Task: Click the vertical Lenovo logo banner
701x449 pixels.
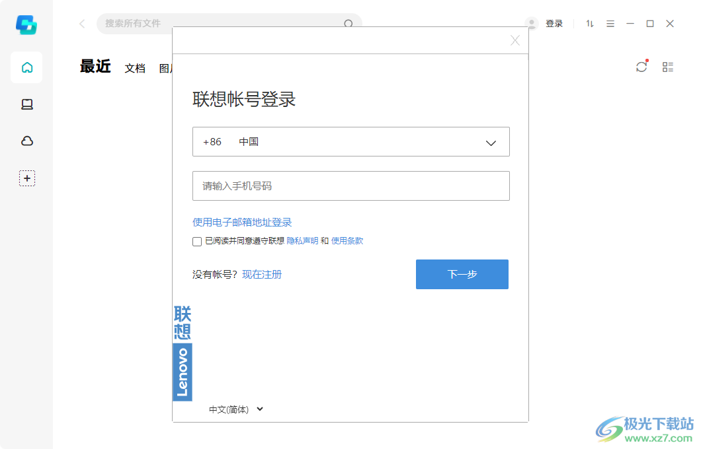Action: (183, 353)
